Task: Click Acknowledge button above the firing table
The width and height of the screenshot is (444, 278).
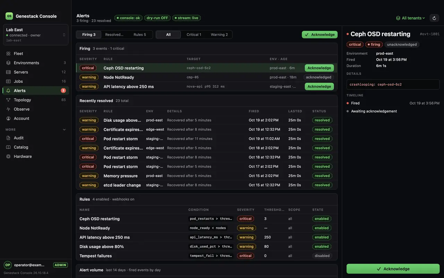Action: coord(319,35)
